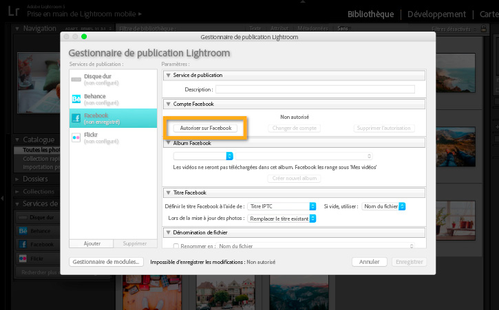Select the Facebook service in the dialog list
This screenshot has width=499, height=310.
[113, 118]
